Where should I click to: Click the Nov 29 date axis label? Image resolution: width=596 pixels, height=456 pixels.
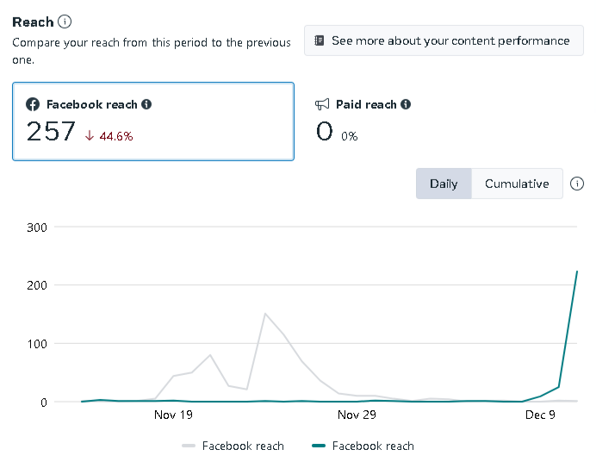pyautogui.click(x=357, y=415)
